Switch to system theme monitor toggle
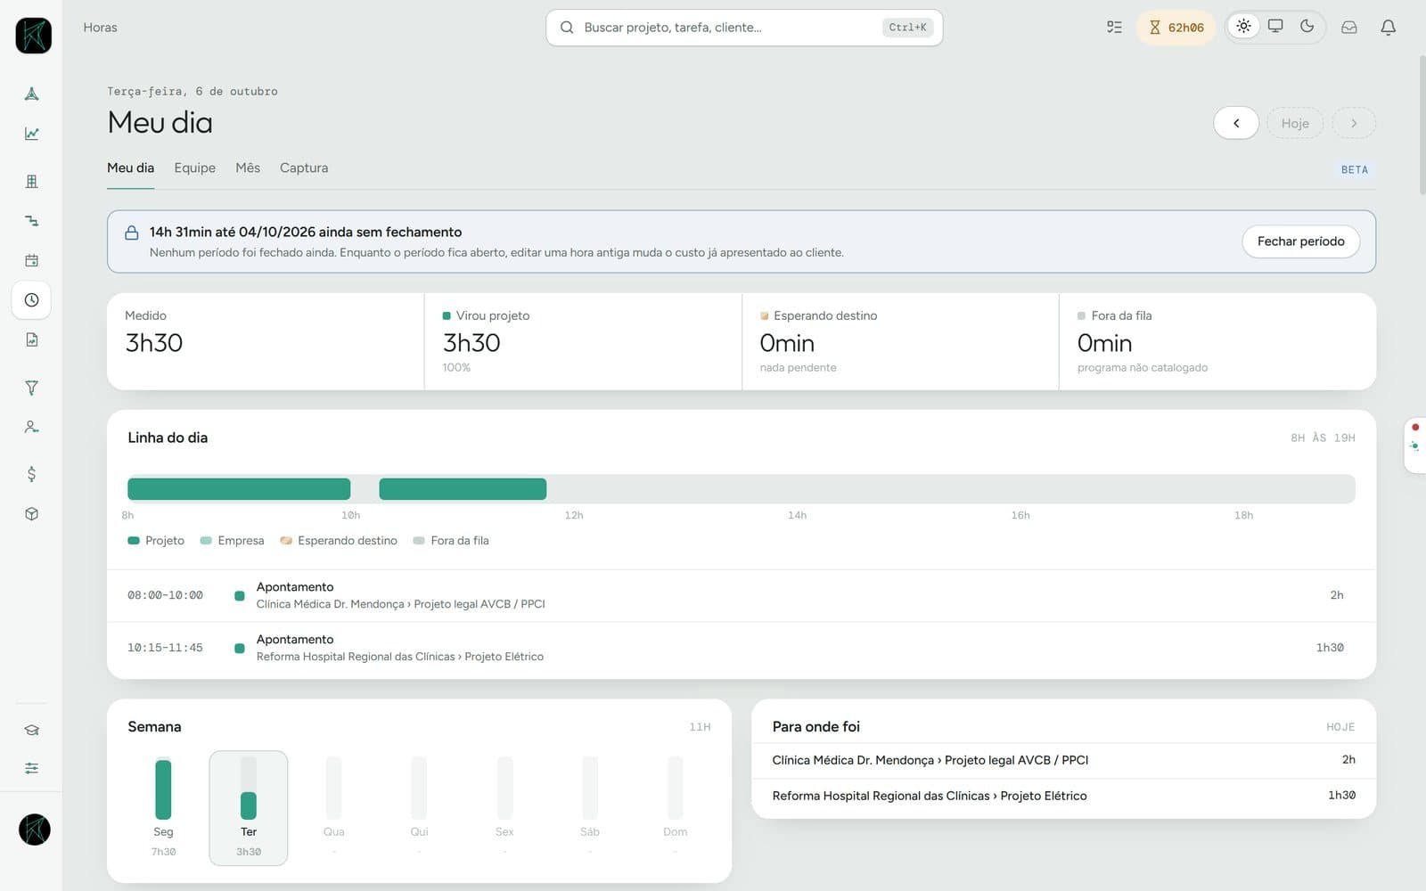Viewport: 1426px width, 891px height. [x=1275, y=26]
